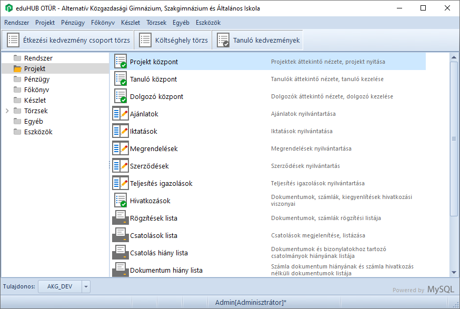Open the Tulajdonos dropdown arrow
Screen dimensions: 460x309
click(x=86, y=287)
